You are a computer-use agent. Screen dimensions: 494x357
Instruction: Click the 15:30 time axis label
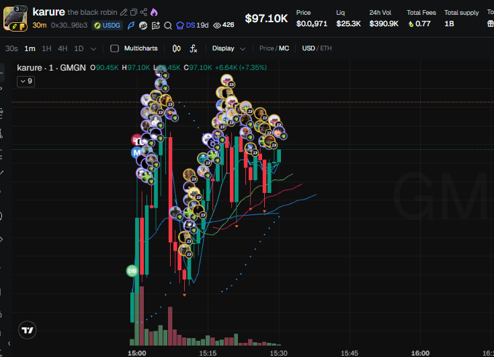pos(278,353)
